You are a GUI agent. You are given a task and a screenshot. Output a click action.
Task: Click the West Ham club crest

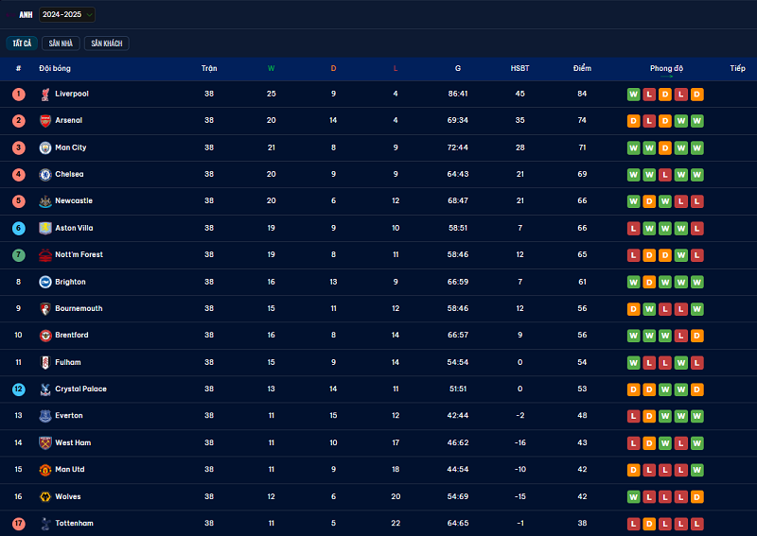[x=45, y=443]
